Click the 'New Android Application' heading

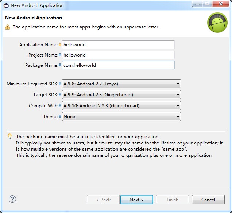34,18
